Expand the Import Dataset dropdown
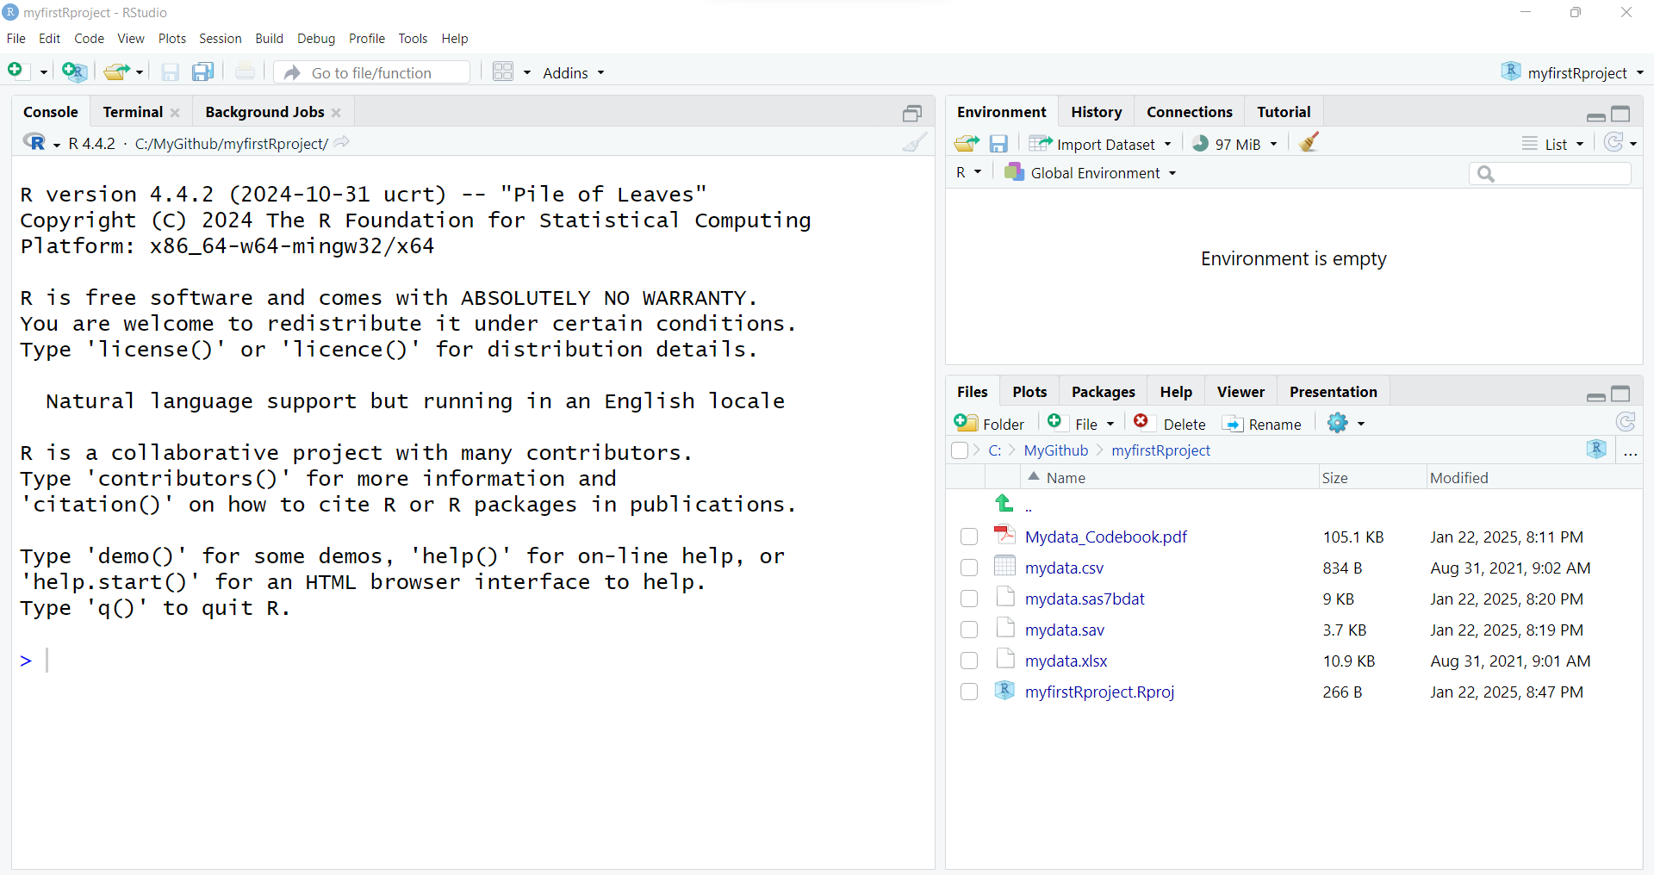Viewport: 1654px width, 875px height. click(1167, 145)
